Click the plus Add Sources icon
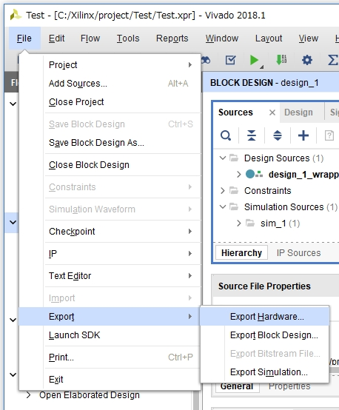 pos(303,135)
